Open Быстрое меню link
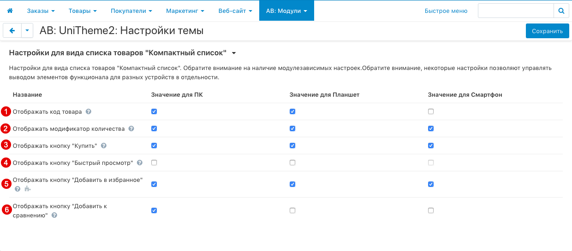 point(446,11)
